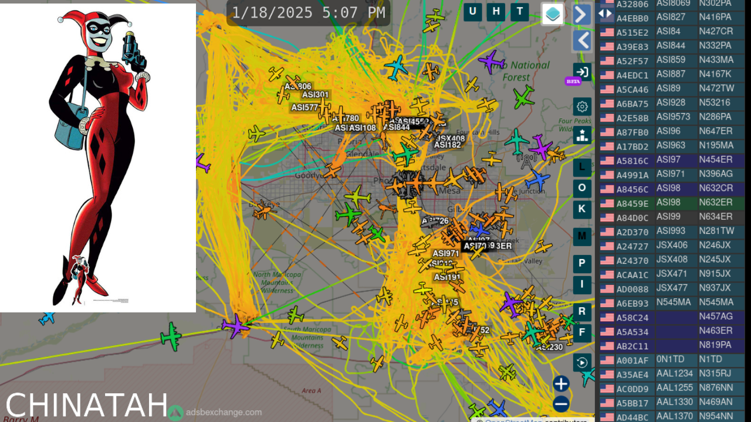This screenshot has width=751, height=422.
Task: Select hex A8456C in the aircraft table
Action: 632,189
